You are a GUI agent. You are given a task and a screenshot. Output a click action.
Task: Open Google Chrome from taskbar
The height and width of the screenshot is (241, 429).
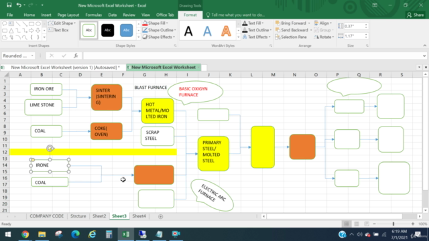click(25, 234)
